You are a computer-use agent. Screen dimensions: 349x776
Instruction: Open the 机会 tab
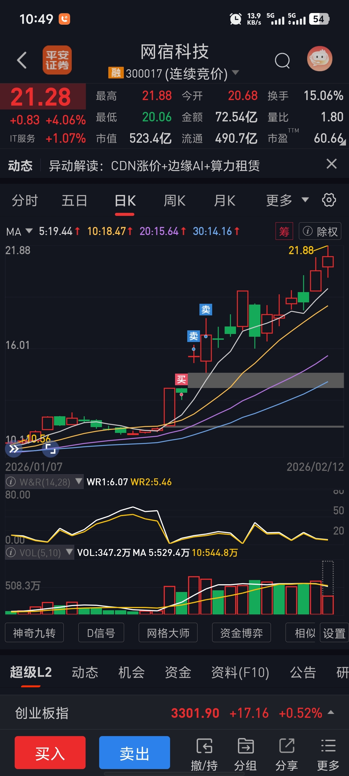(132, 672)
